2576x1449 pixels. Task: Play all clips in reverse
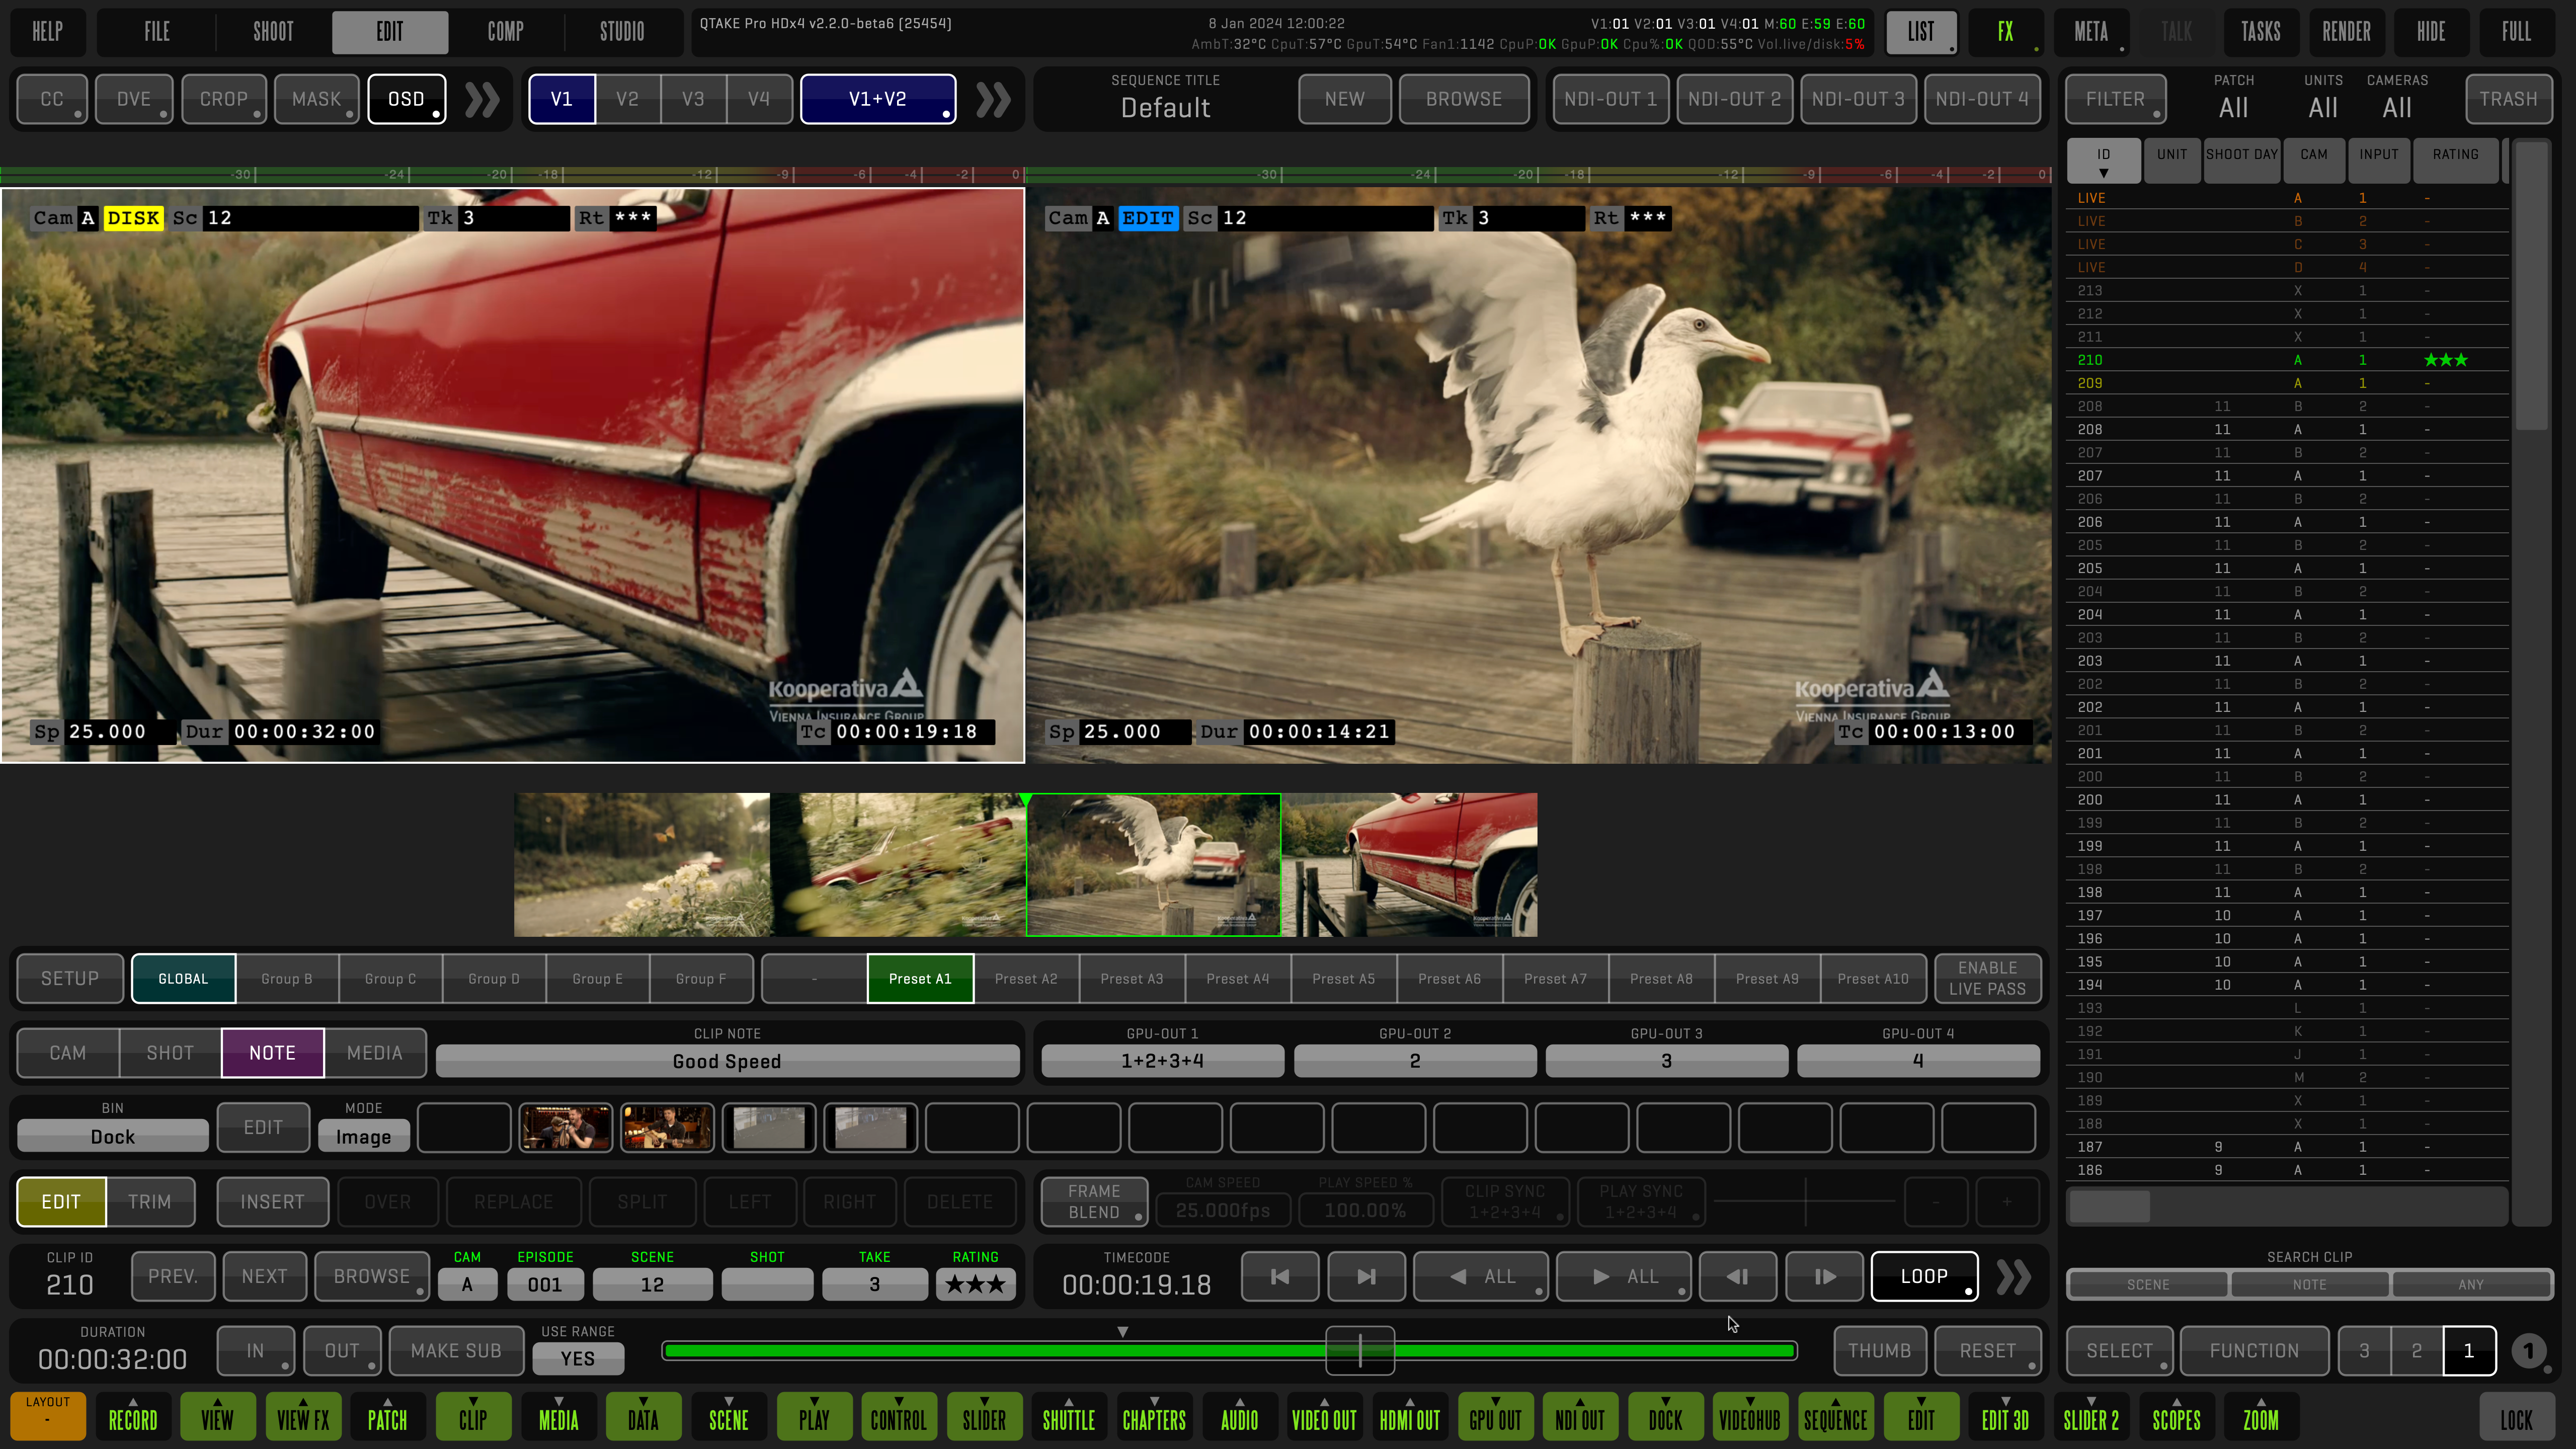[1480, 1276]
